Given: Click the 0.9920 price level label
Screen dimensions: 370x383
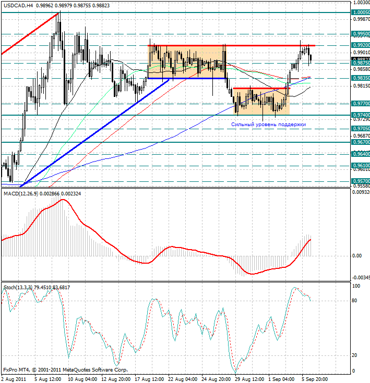Looking at the screenshot, I should click(361, 45).
